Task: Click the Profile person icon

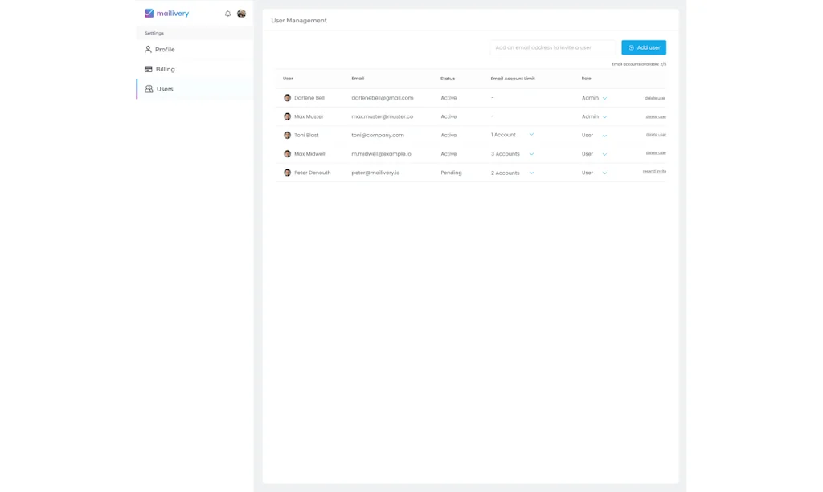Action: pos(148,50)
